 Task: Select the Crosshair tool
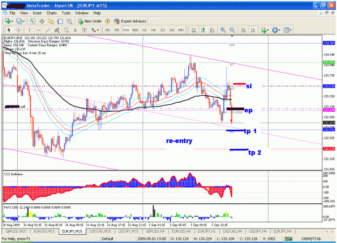pos(18,30)
